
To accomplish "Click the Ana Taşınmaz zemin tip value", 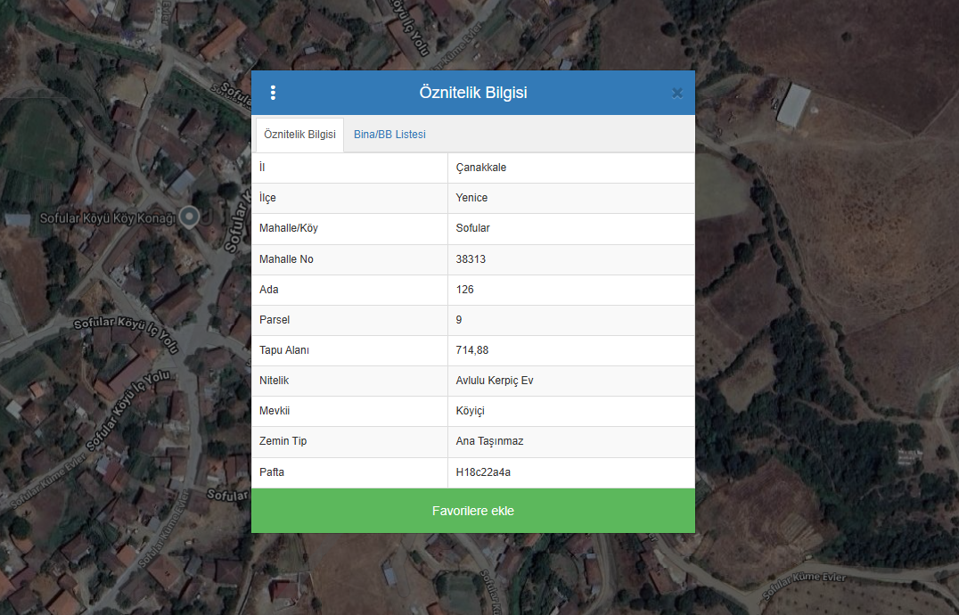I will click(488, 441).
